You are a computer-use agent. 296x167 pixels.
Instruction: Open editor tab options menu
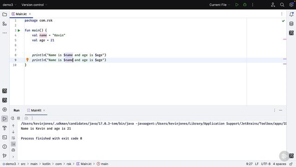coord(282,14)
